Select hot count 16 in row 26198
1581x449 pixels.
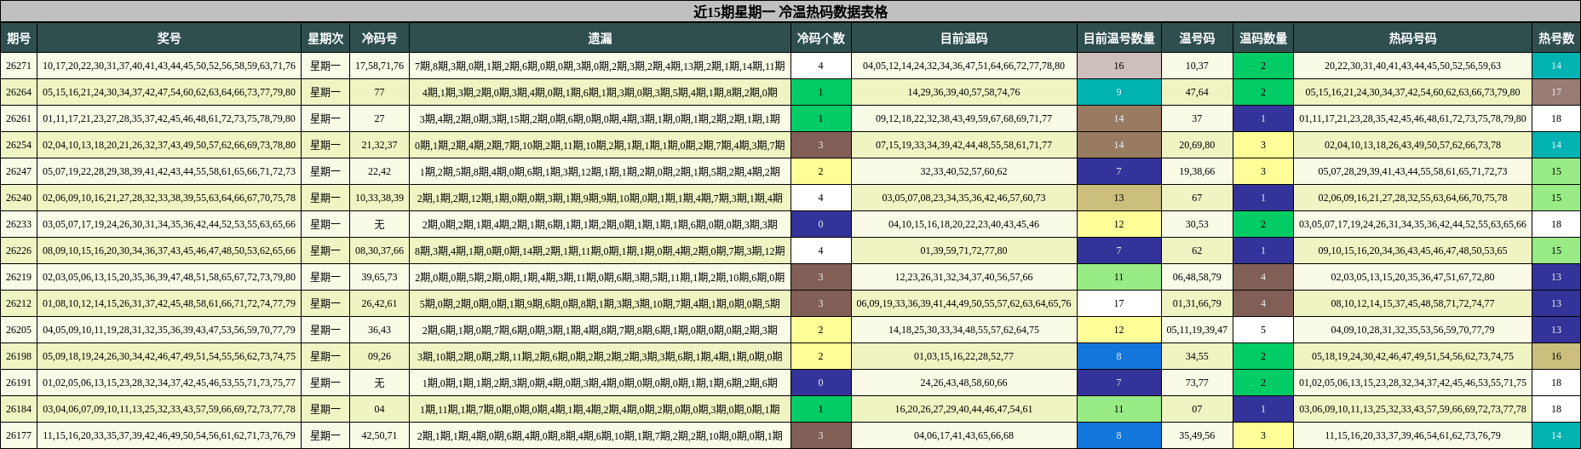click(x=1556, y=356)
